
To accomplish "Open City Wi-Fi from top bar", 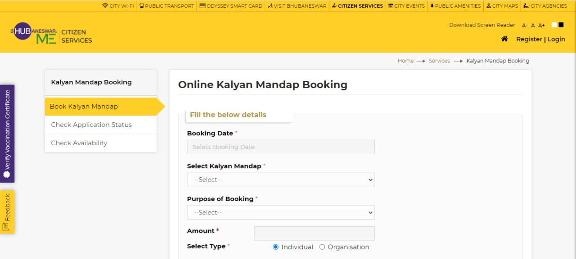I will click(x=118, y=6).
